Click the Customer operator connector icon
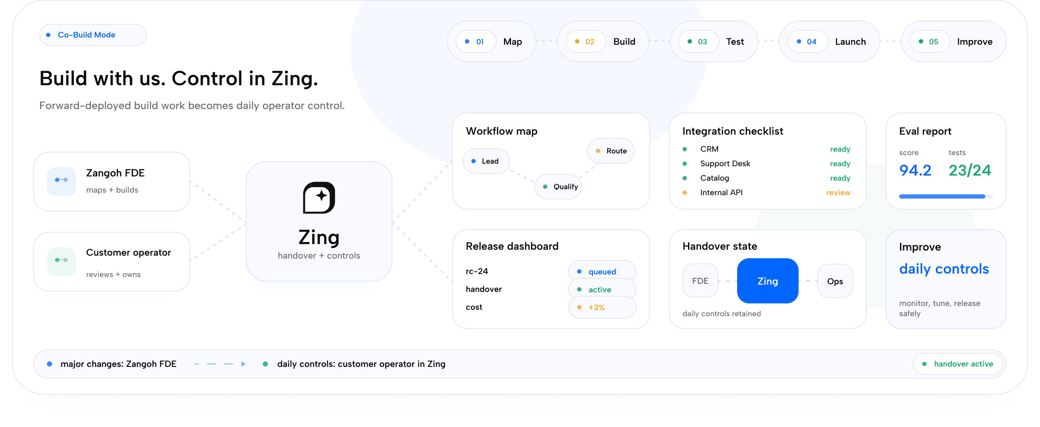 click(x=61, y=261)
